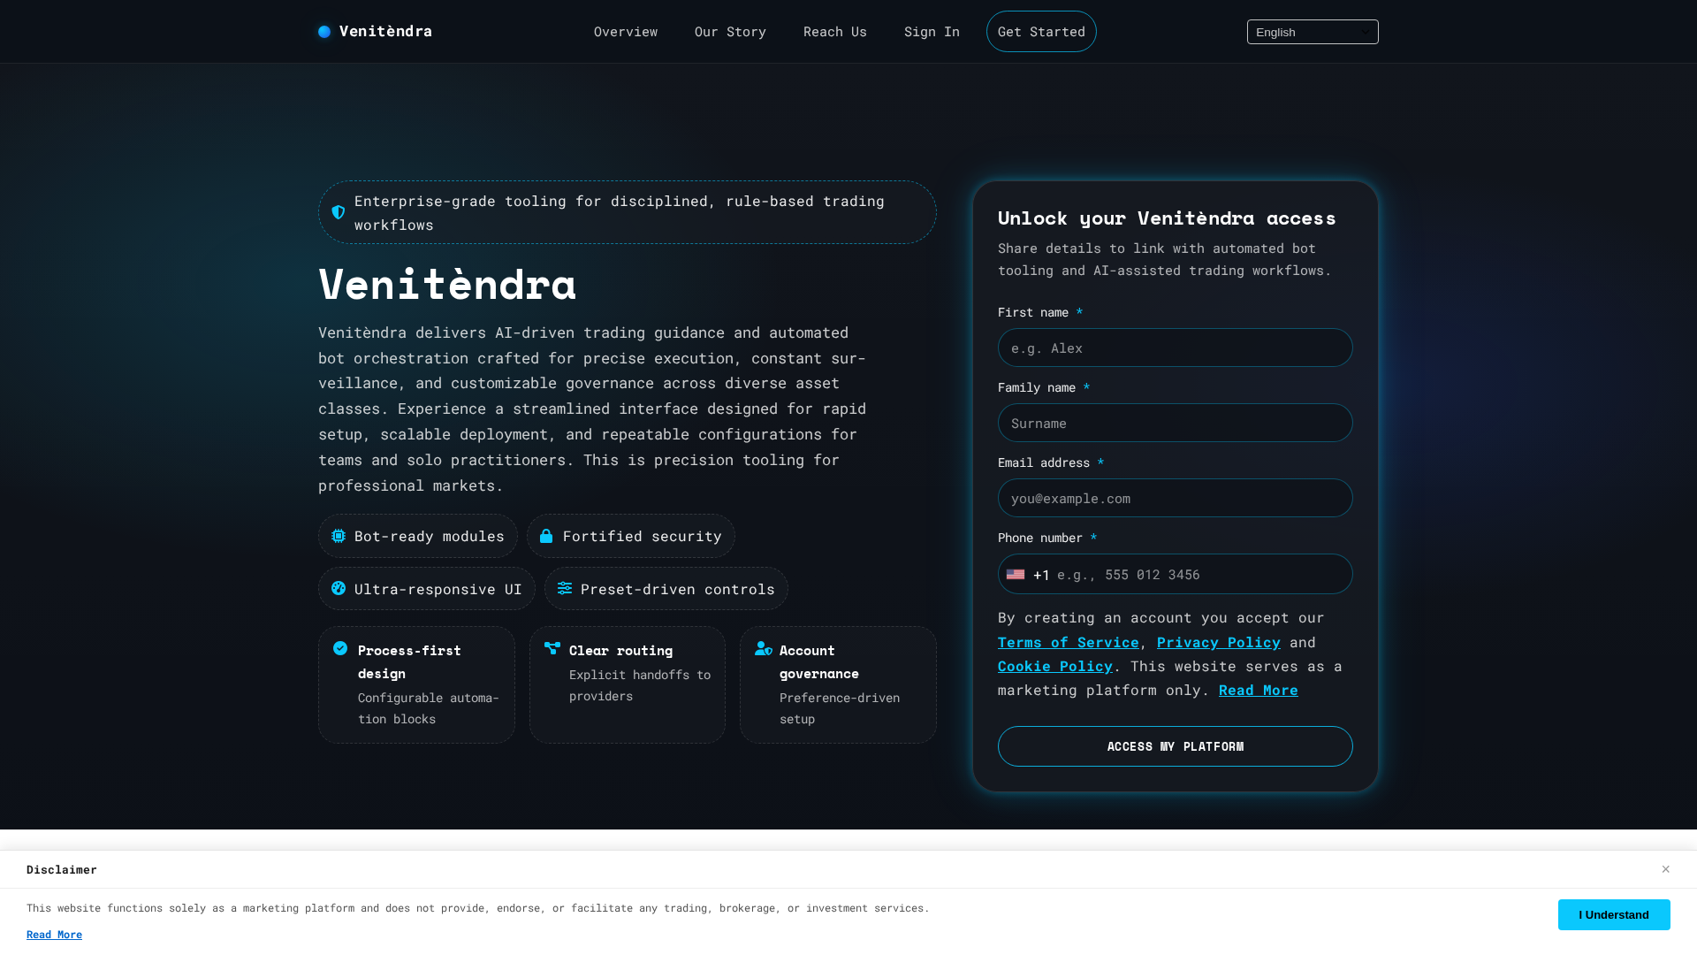The image size is (1697, 955).
Task: Click the Bot-ready modules chip
Action: [x=417, y=536]
